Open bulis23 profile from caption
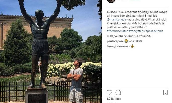This screenshot has width=172, height=103. [112, 12]
